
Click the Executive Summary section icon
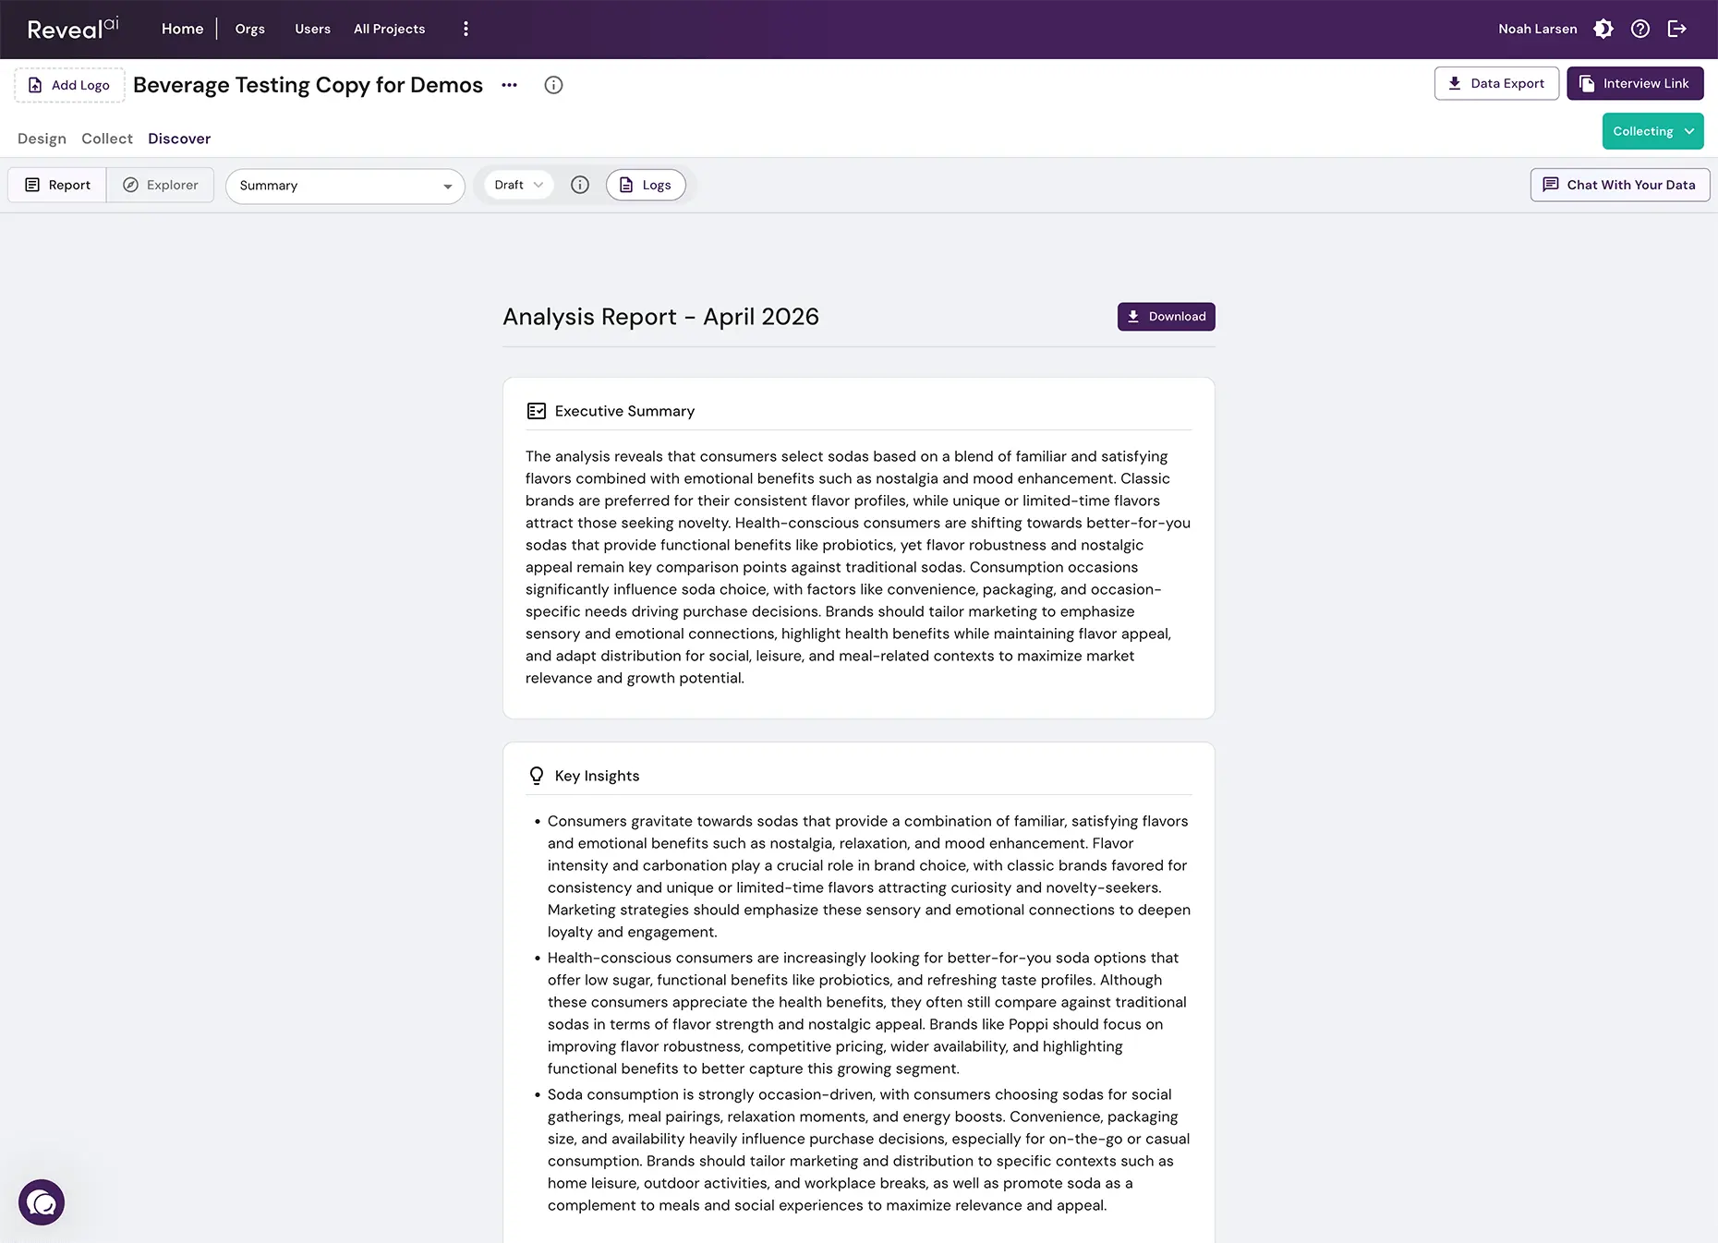pyautogui.click(x=536, y=411)
